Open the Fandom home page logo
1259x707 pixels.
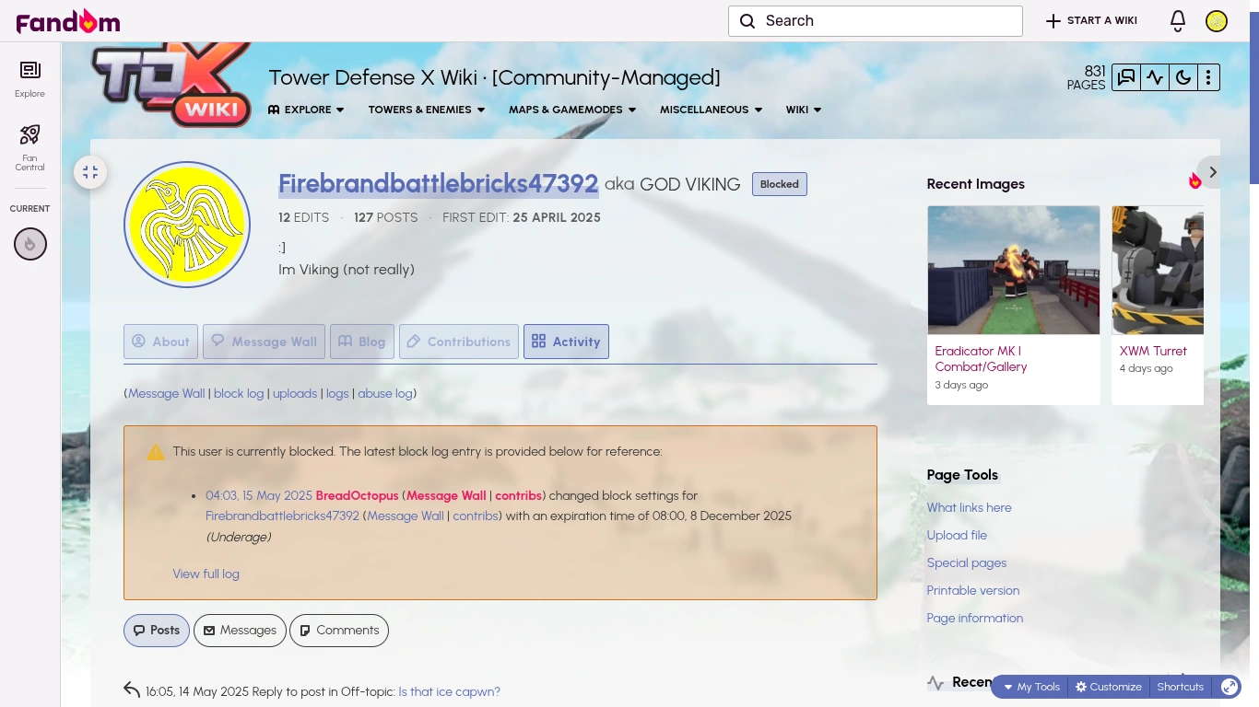[67, 20]
